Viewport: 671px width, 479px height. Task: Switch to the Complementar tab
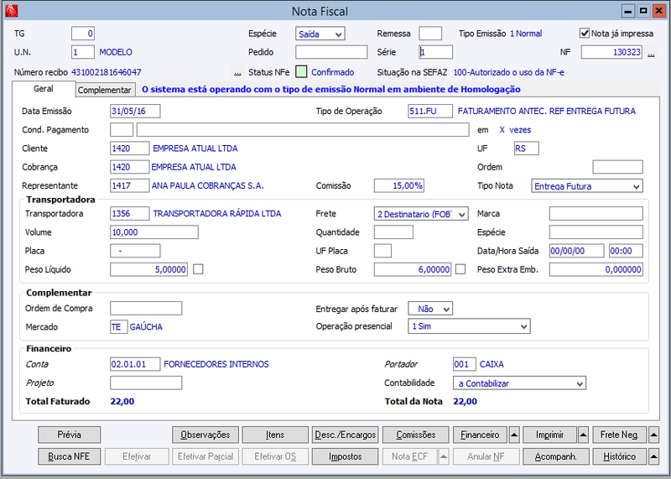pyautogui.click(x=105, y=90)
